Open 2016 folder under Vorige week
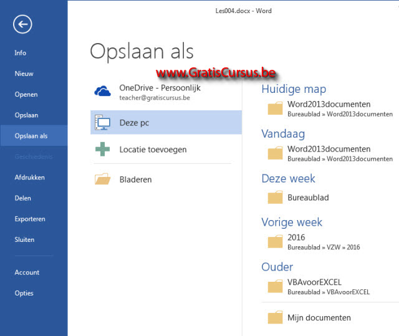Viewport: 399px width, 336px height. coord(296,238)
